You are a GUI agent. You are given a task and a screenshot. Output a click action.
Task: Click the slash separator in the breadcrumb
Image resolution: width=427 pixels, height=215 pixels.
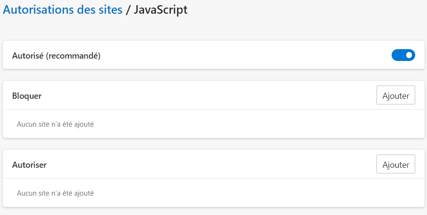tap(128, 10)
